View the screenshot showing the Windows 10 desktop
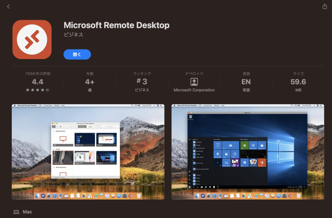 pos(248,152)
